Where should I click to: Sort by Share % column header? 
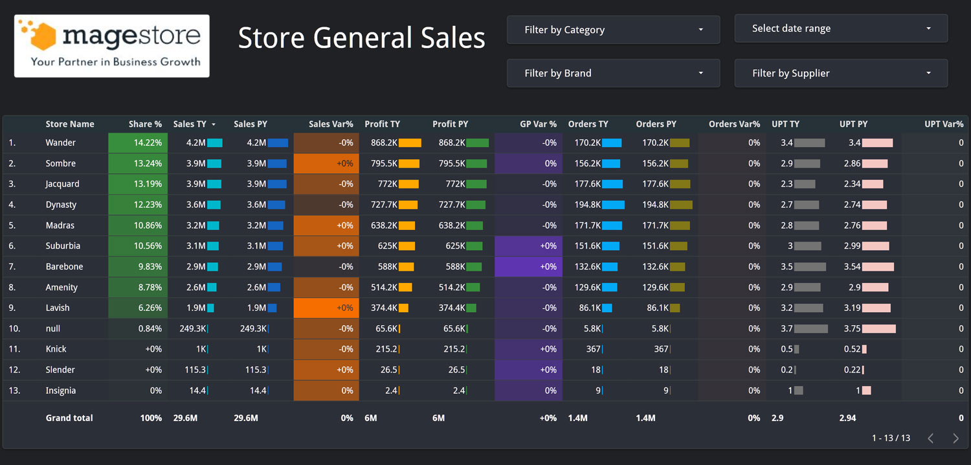pos(145,124)
